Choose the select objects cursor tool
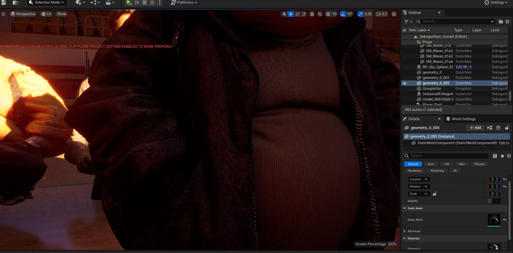 [x=284, y=14]
